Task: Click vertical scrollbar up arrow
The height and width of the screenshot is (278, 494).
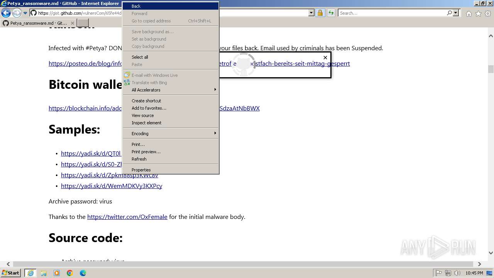Action: point(491,36)
